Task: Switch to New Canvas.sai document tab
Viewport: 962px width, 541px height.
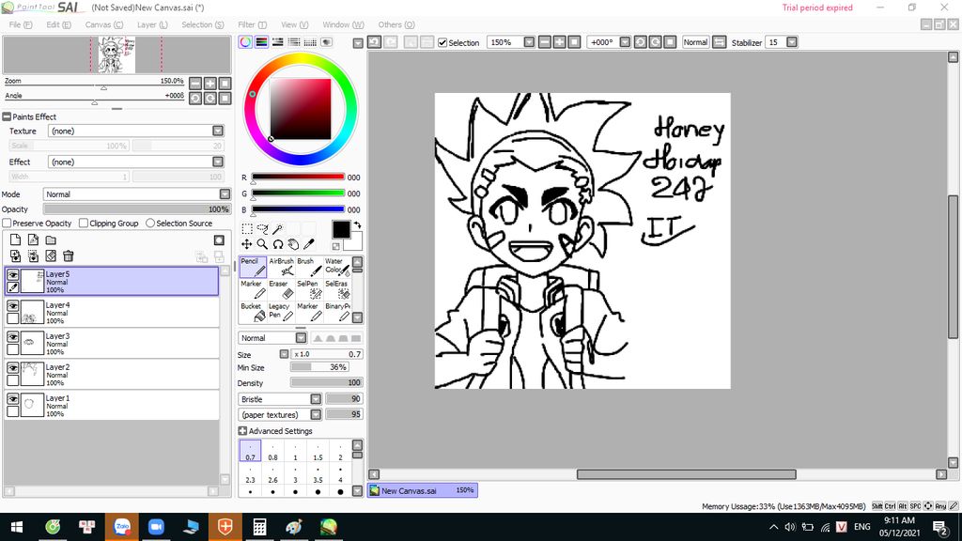Action: click(422, 490)
